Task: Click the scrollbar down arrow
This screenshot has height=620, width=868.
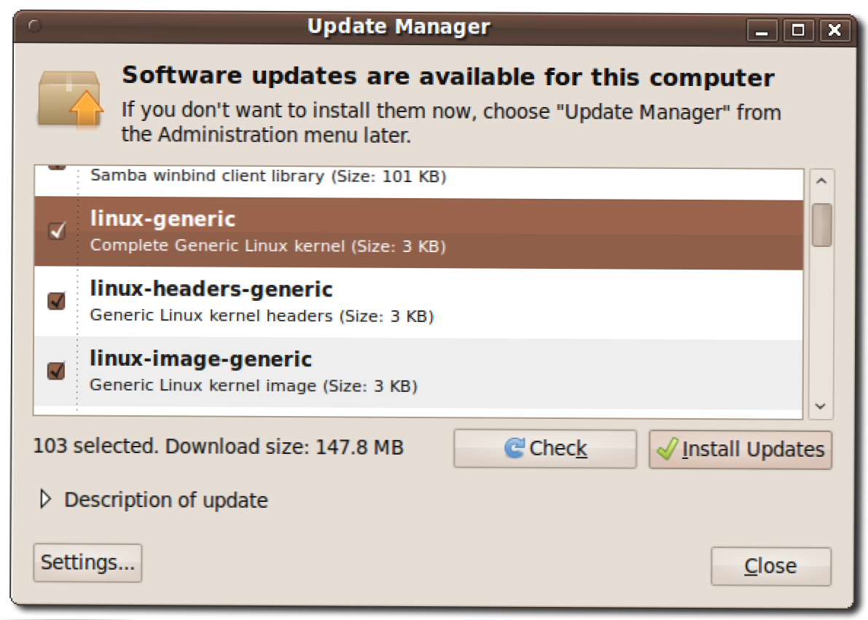Action: tap(821, 407)
